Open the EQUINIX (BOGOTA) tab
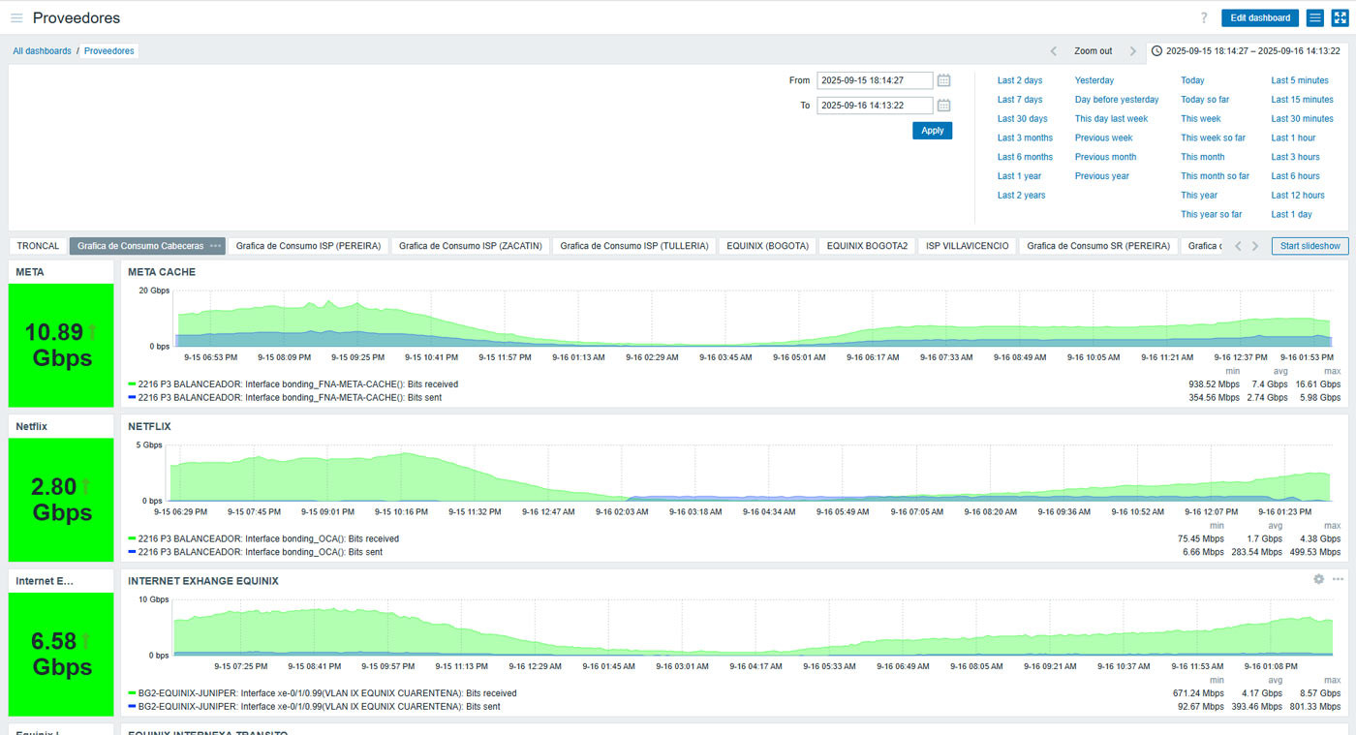 (767, 246)
